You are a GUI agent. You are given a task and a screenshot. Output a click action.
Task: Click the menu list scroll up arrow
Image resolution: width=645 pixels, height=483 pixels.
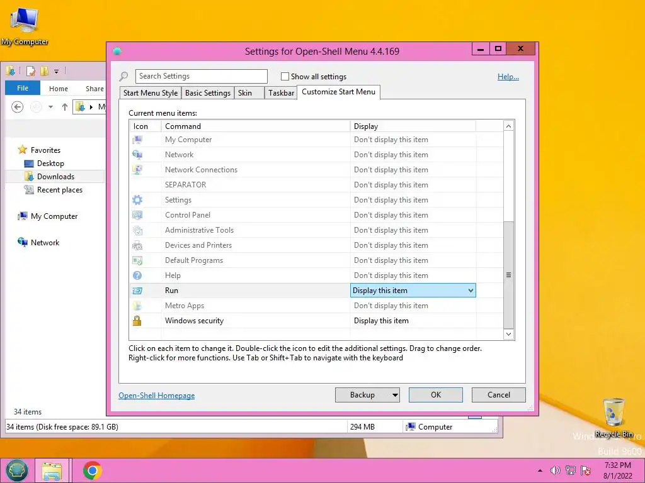(x=508, y=126)
